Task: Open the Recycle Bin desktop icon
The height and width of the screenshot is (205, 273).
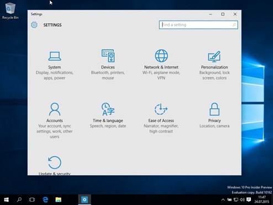Action: [x=10, y=10]
